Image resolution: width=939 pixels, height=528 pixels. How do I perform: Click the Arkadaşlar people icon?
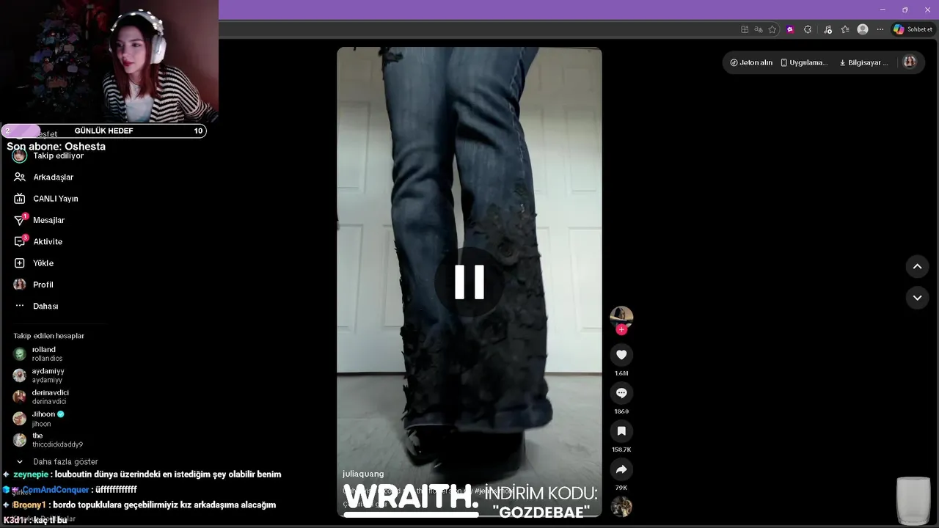(x=20, y=177)
